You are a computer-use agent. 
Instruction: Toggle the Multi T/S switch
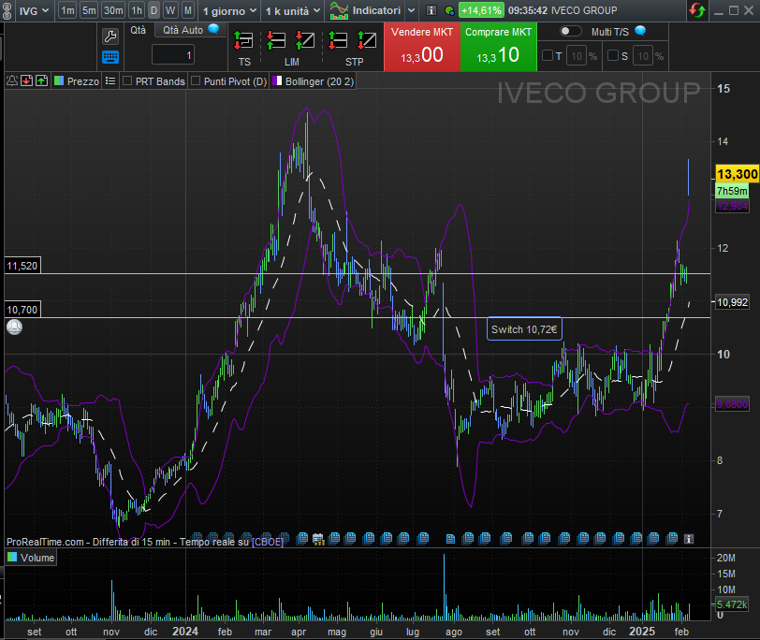[571, 32]
